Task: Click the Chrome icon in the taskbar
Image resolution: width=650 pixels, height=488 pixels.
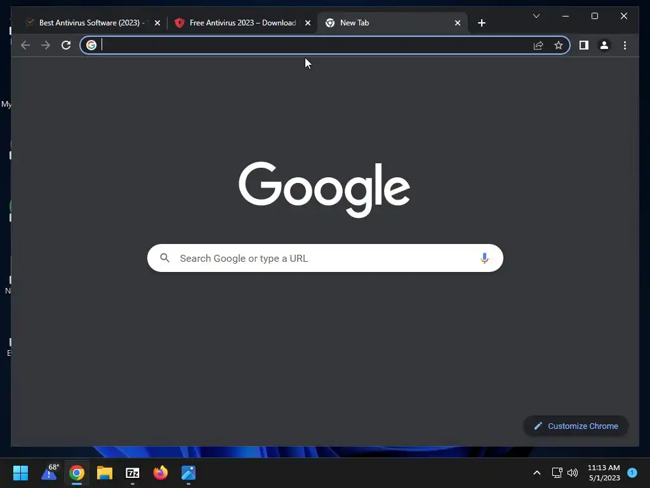Action: tap(77, 473)
